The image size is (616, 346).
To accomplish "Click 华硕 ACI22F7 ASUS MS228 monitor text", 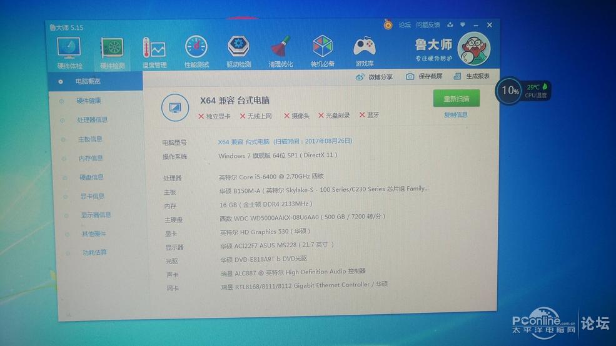I will tap(277, 245).
